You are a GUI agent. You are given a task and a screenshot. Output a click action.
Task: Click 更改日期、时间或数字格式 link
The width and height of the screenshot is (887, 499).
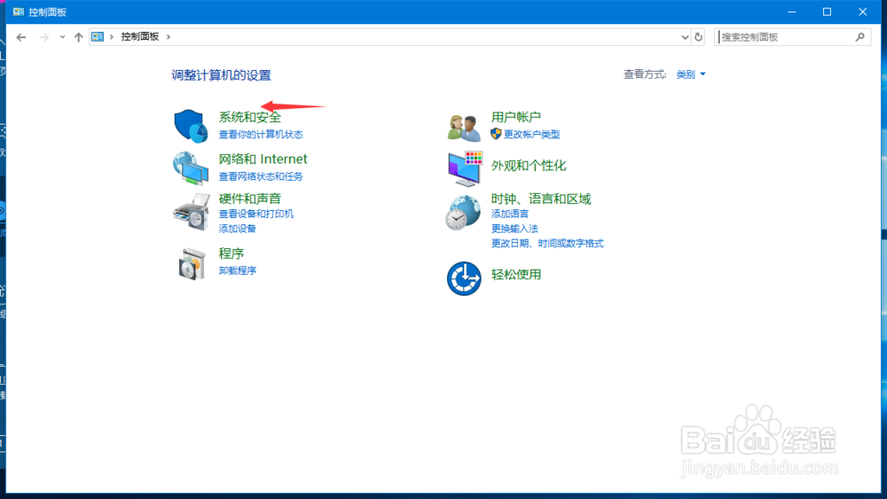tap(547, 243)
